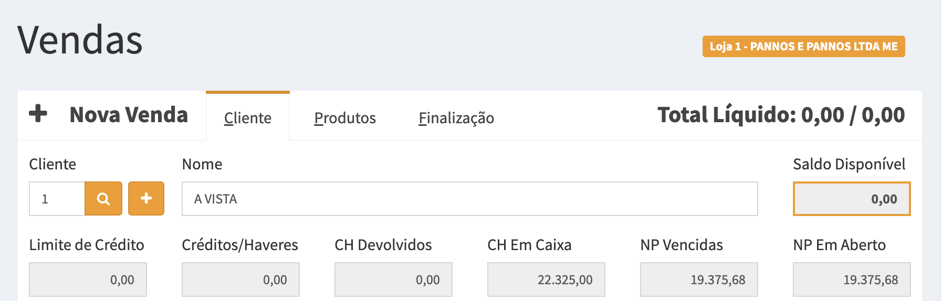
Task: Open the Cliente tab
Action: coord(247,118)
